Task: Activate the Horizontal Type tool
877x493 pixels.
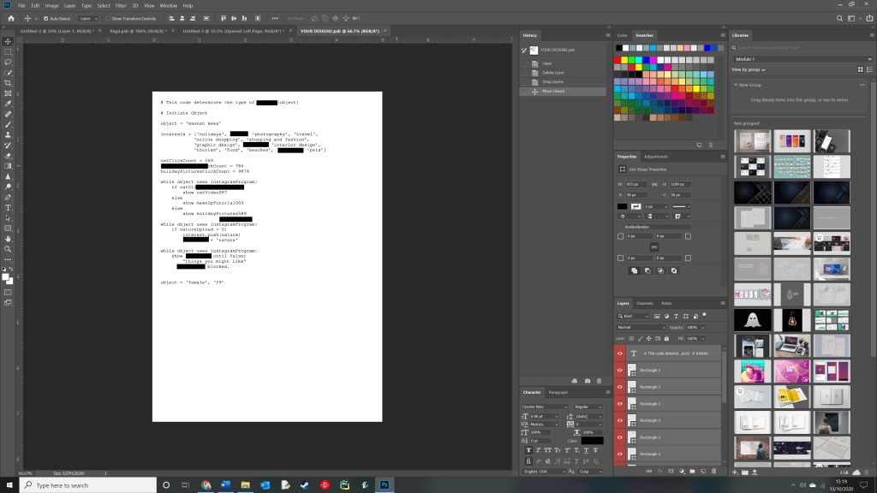Action: (x=8, y=207)
